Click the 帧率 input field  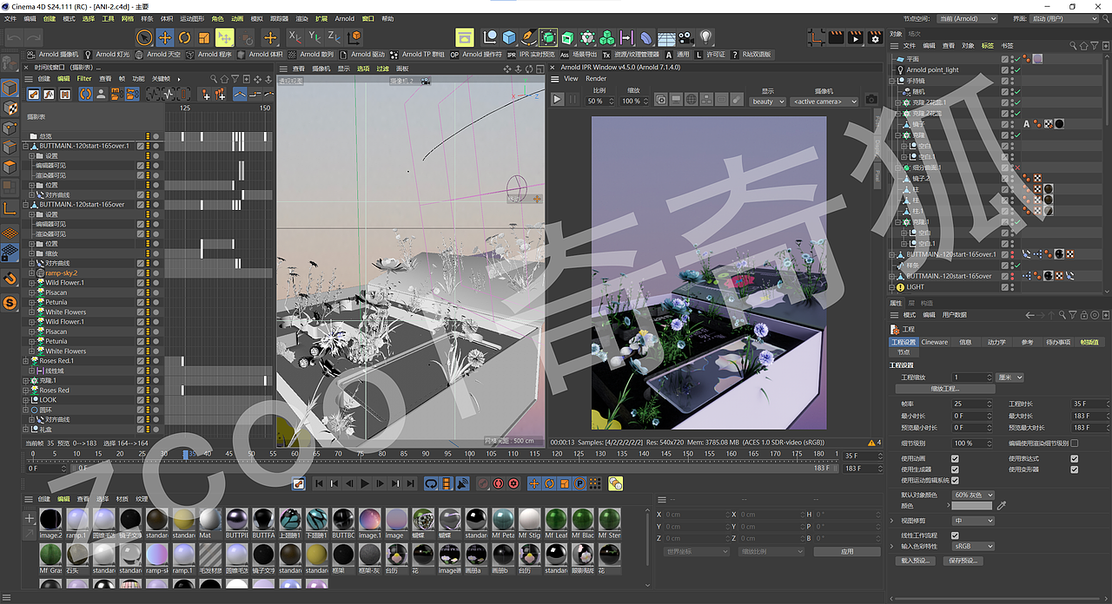click(971, 404)
